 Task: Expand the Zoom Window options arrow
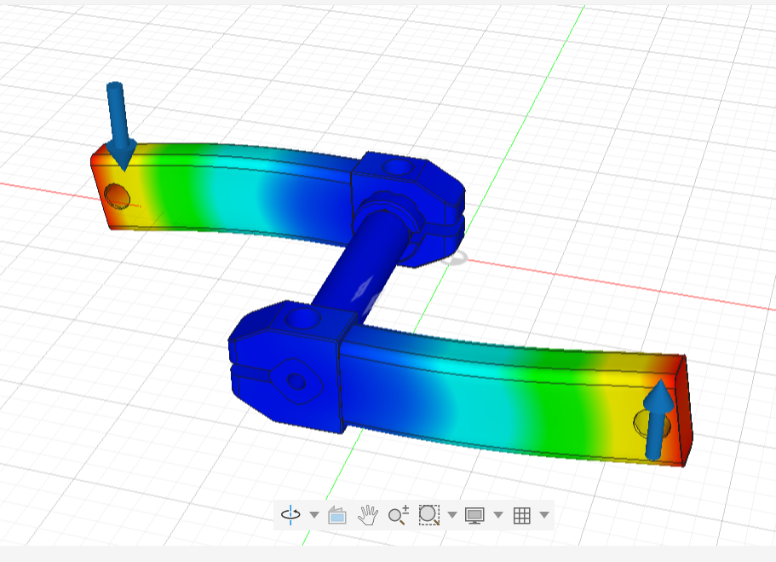[452, 515]
